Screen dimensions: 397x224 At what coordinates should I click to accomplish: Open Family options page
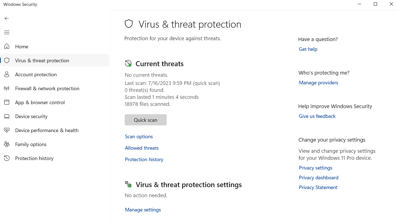tap(31, 144)
